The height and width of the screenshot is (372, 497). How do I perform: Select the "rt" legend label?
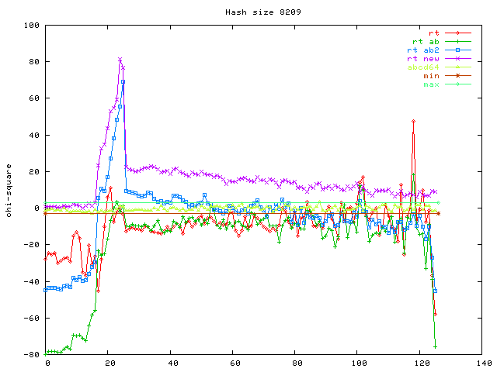point(434,33)
